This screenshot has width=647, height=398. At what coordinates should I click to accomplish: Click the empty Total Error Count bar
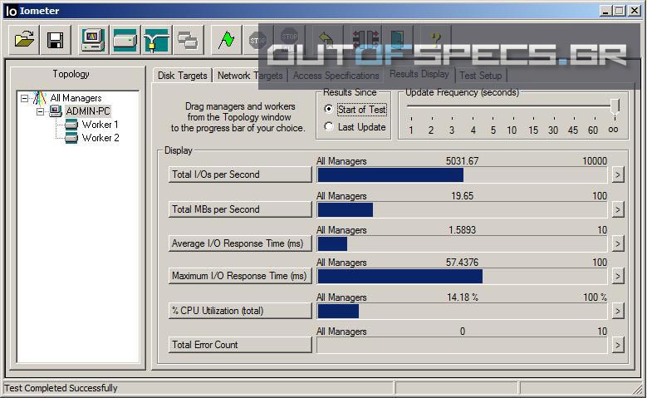[x=462, y=345]
